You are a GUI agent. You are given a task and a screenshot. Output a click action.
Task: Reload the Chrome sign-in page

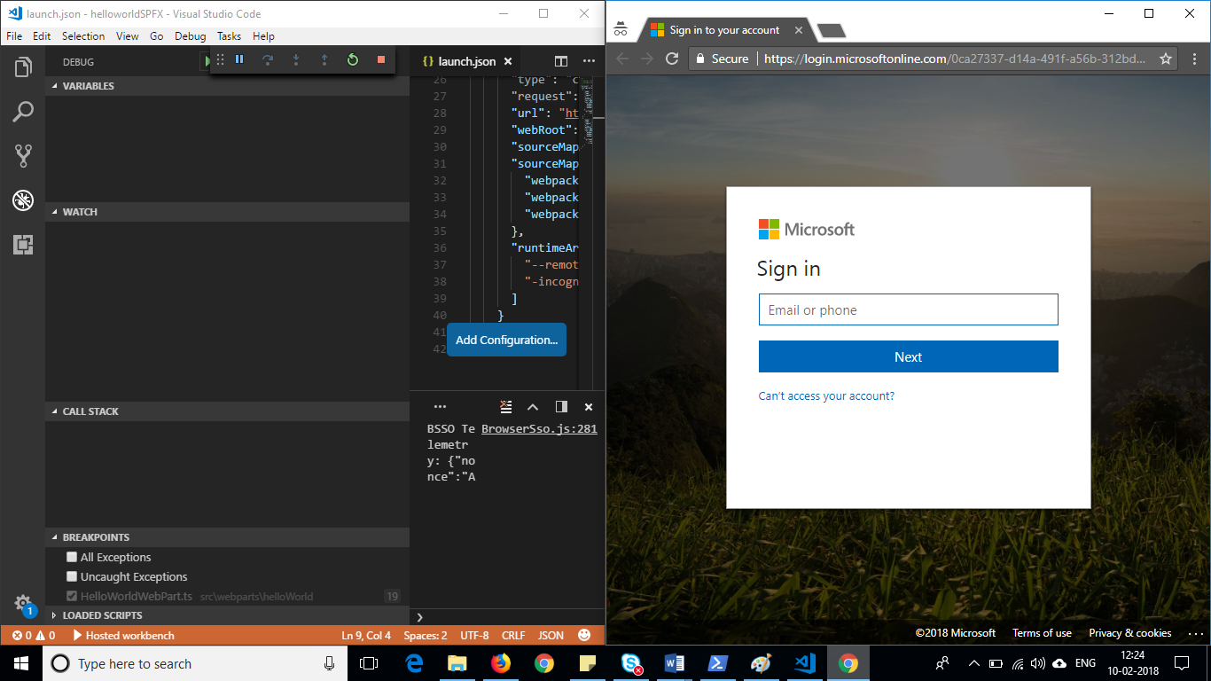tap(672, 59)
